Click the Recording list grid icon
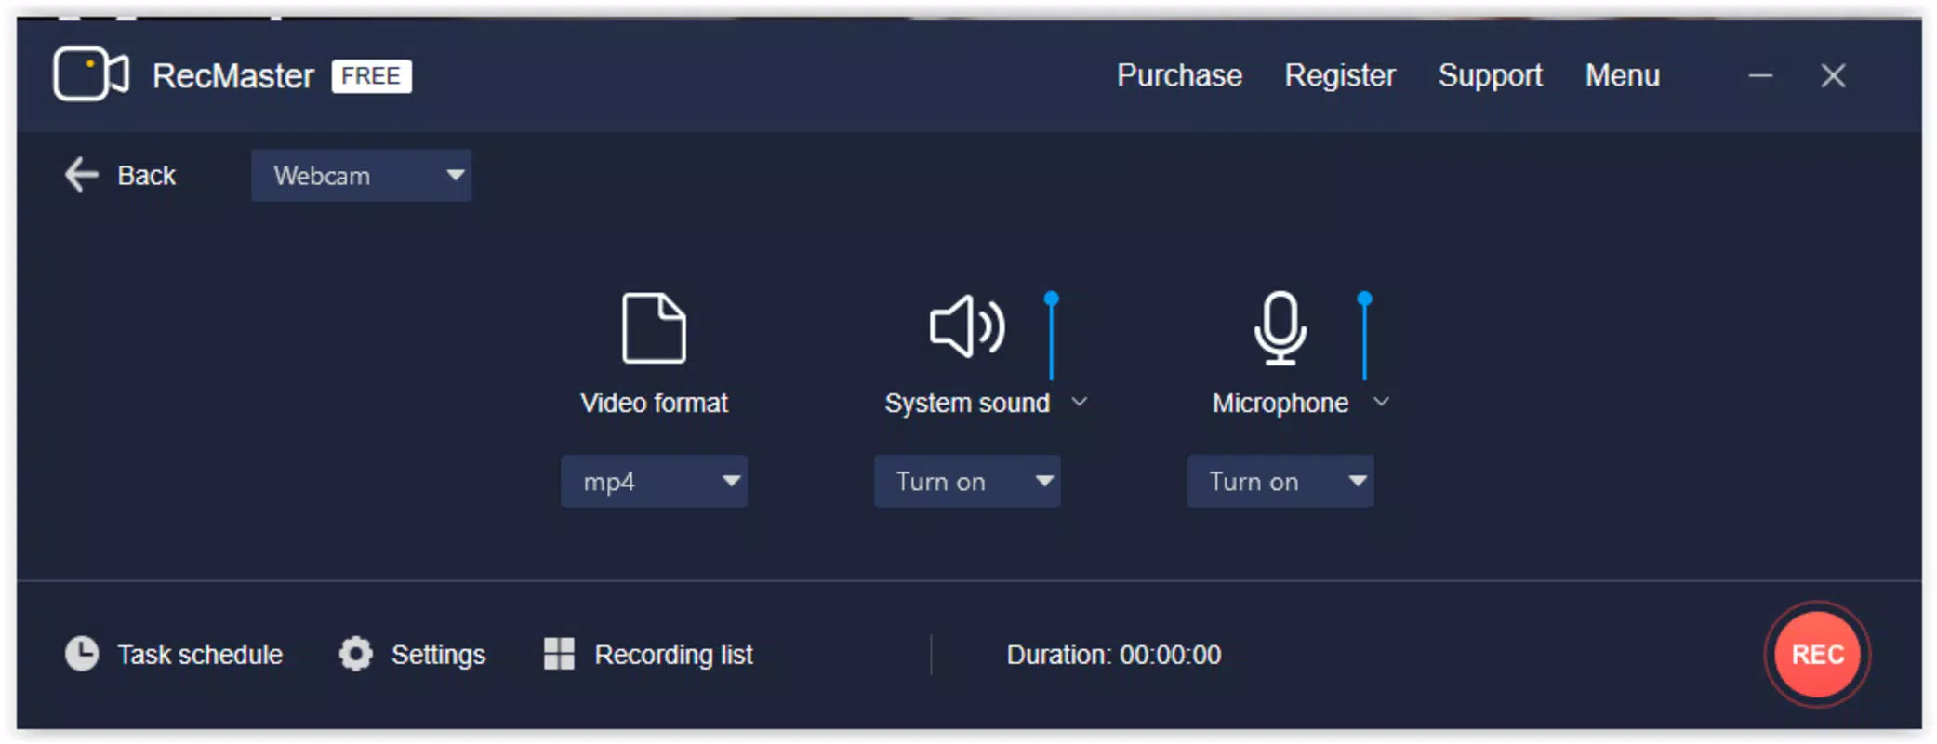 559,654
